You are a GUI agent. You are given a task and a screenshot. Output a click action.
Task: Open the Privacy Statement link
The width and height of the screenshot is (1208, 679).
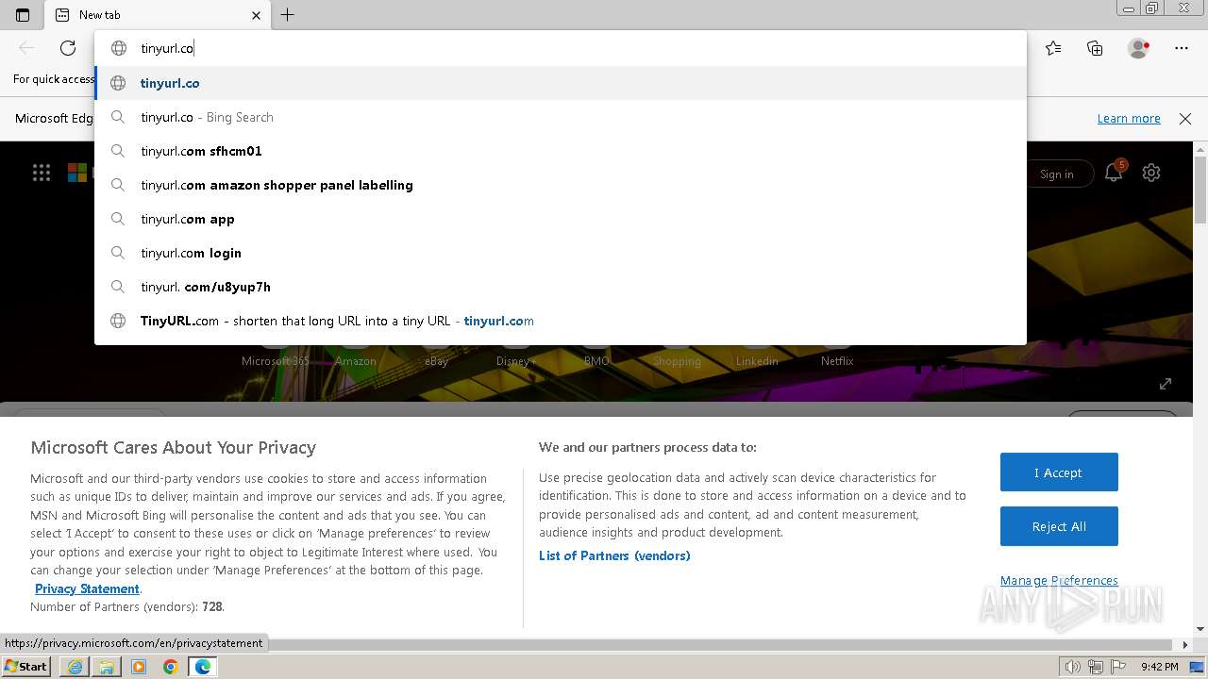click(x=87, y=588)
